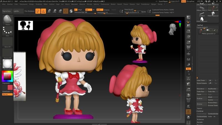Select the Escalar scale tool
222x125 pixels.
[54, 11]
